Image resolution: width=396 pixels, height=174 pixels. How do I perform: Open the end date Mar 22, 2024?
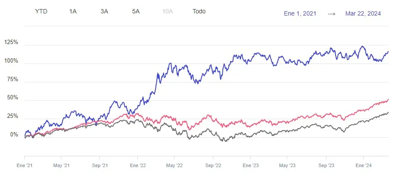click(363, 13)
